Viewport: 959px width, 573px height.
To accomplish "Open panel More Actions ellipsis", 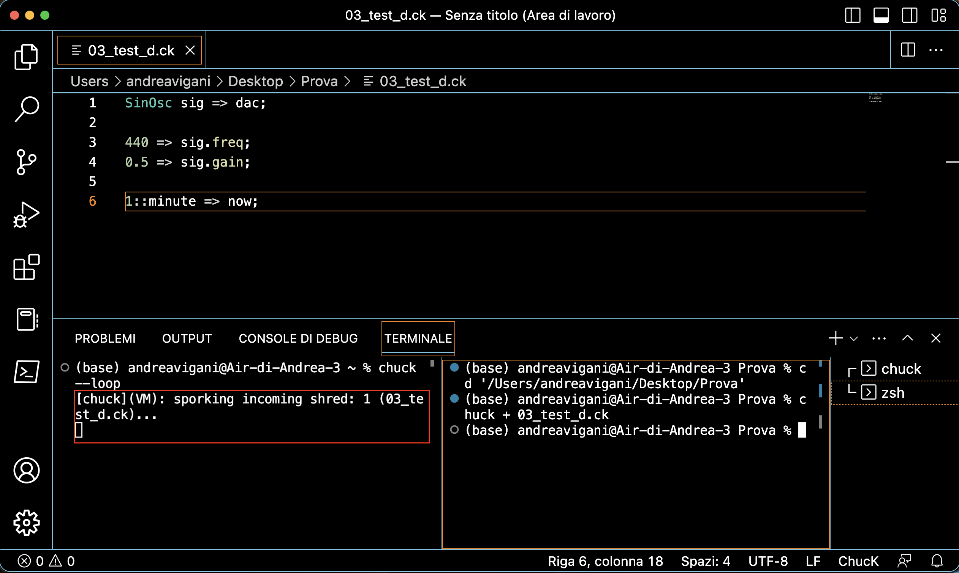I will (x=879, y=338).
